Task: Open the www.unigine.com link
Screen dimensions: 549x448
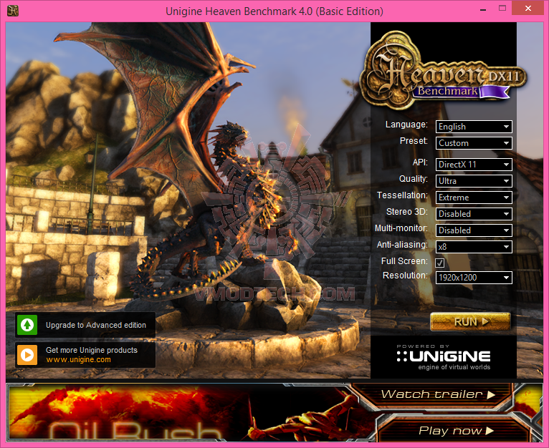Action: click(78, 359)
